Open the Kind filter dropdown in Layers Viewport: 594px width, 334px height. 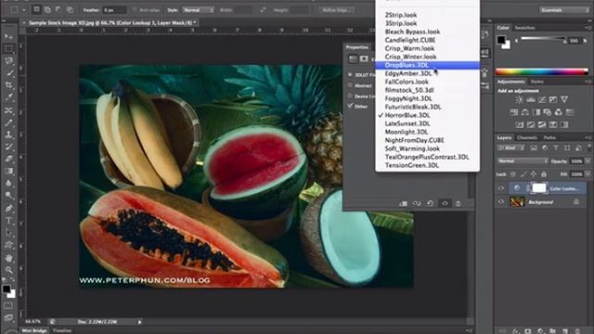(x=511, y=148)
